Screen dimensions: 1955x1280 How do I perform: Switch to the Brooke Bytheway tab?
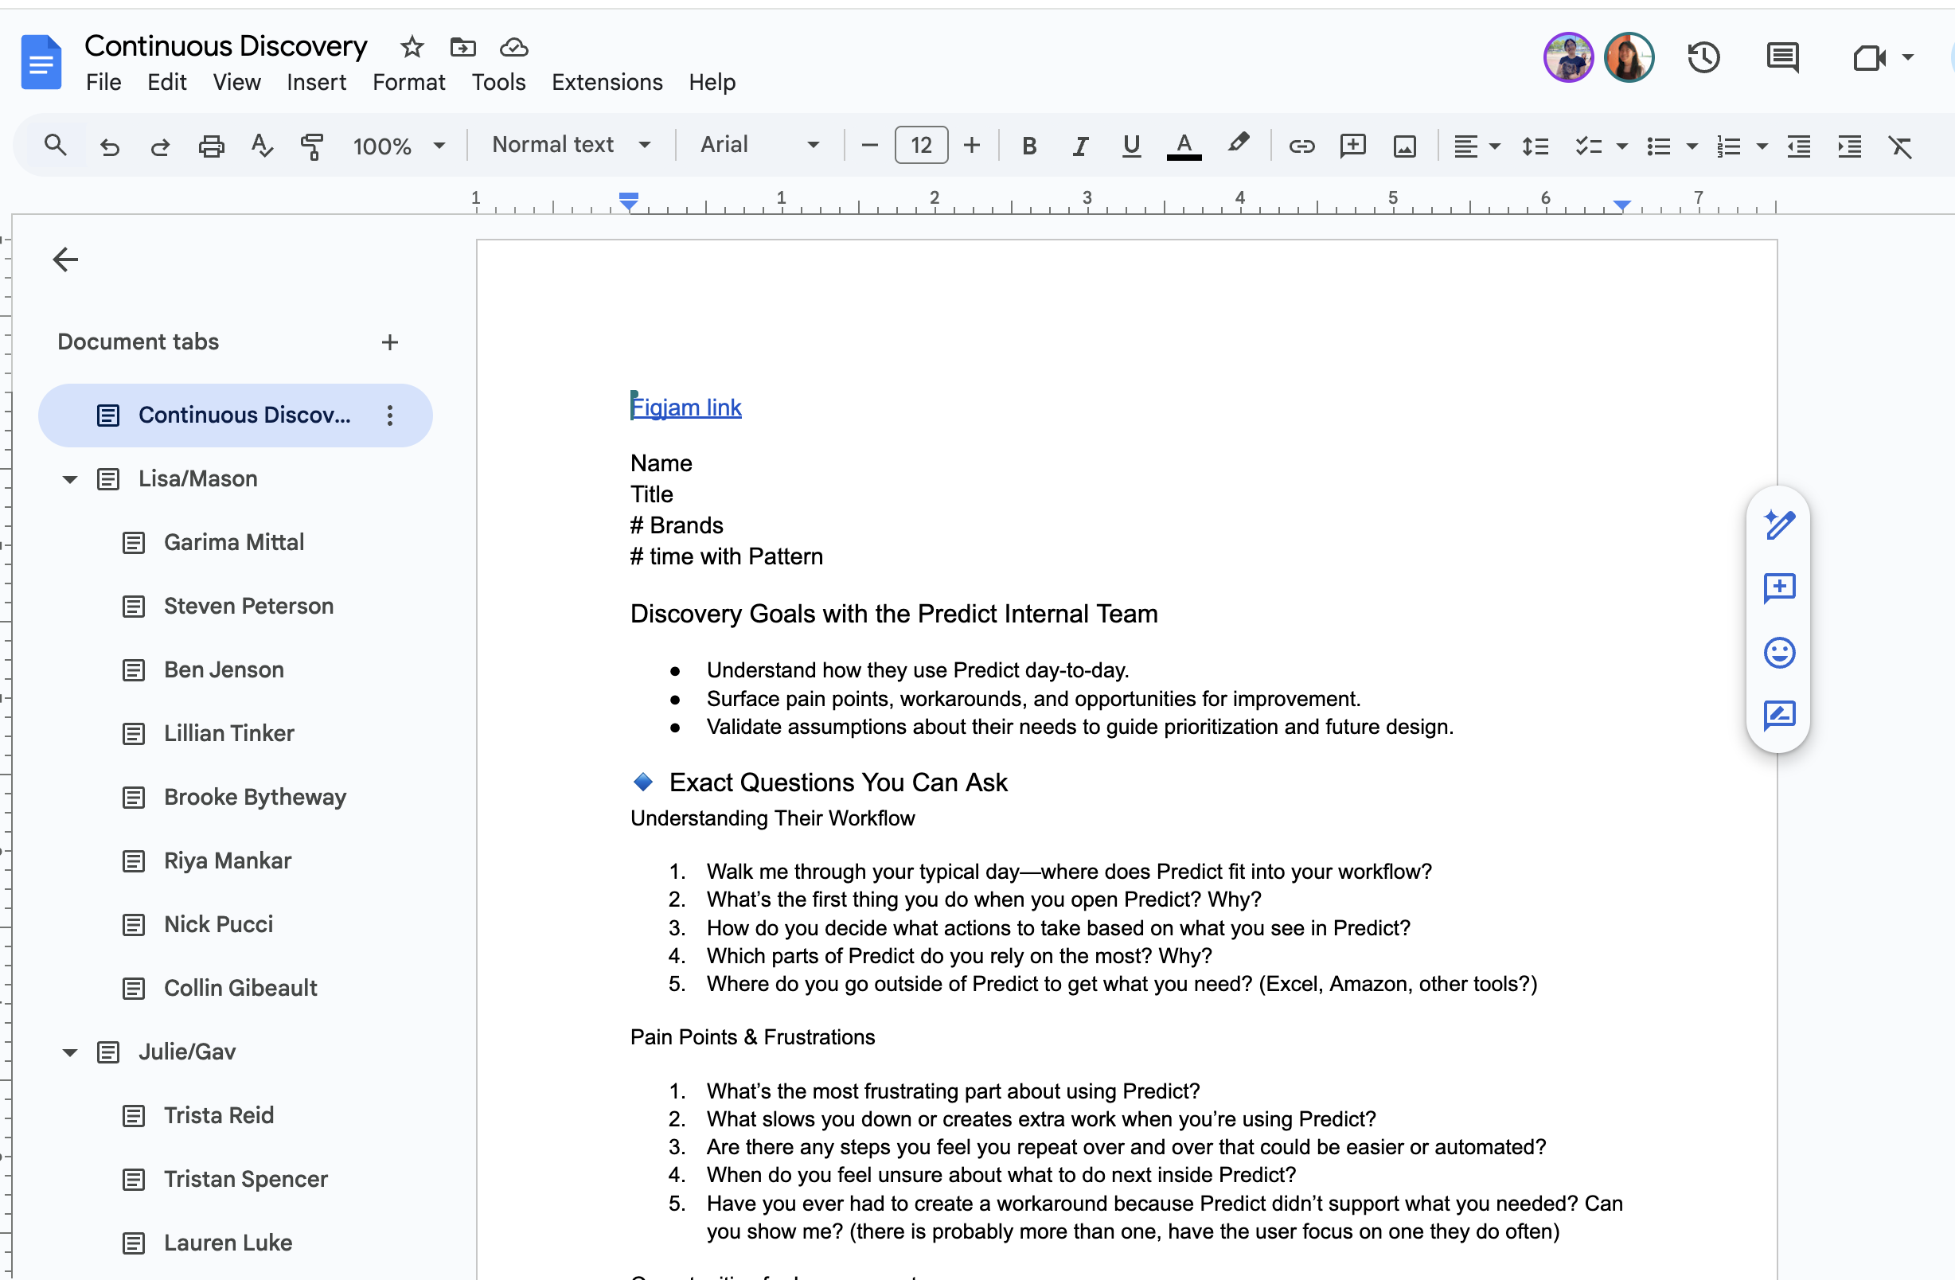(x=255, y=797)
